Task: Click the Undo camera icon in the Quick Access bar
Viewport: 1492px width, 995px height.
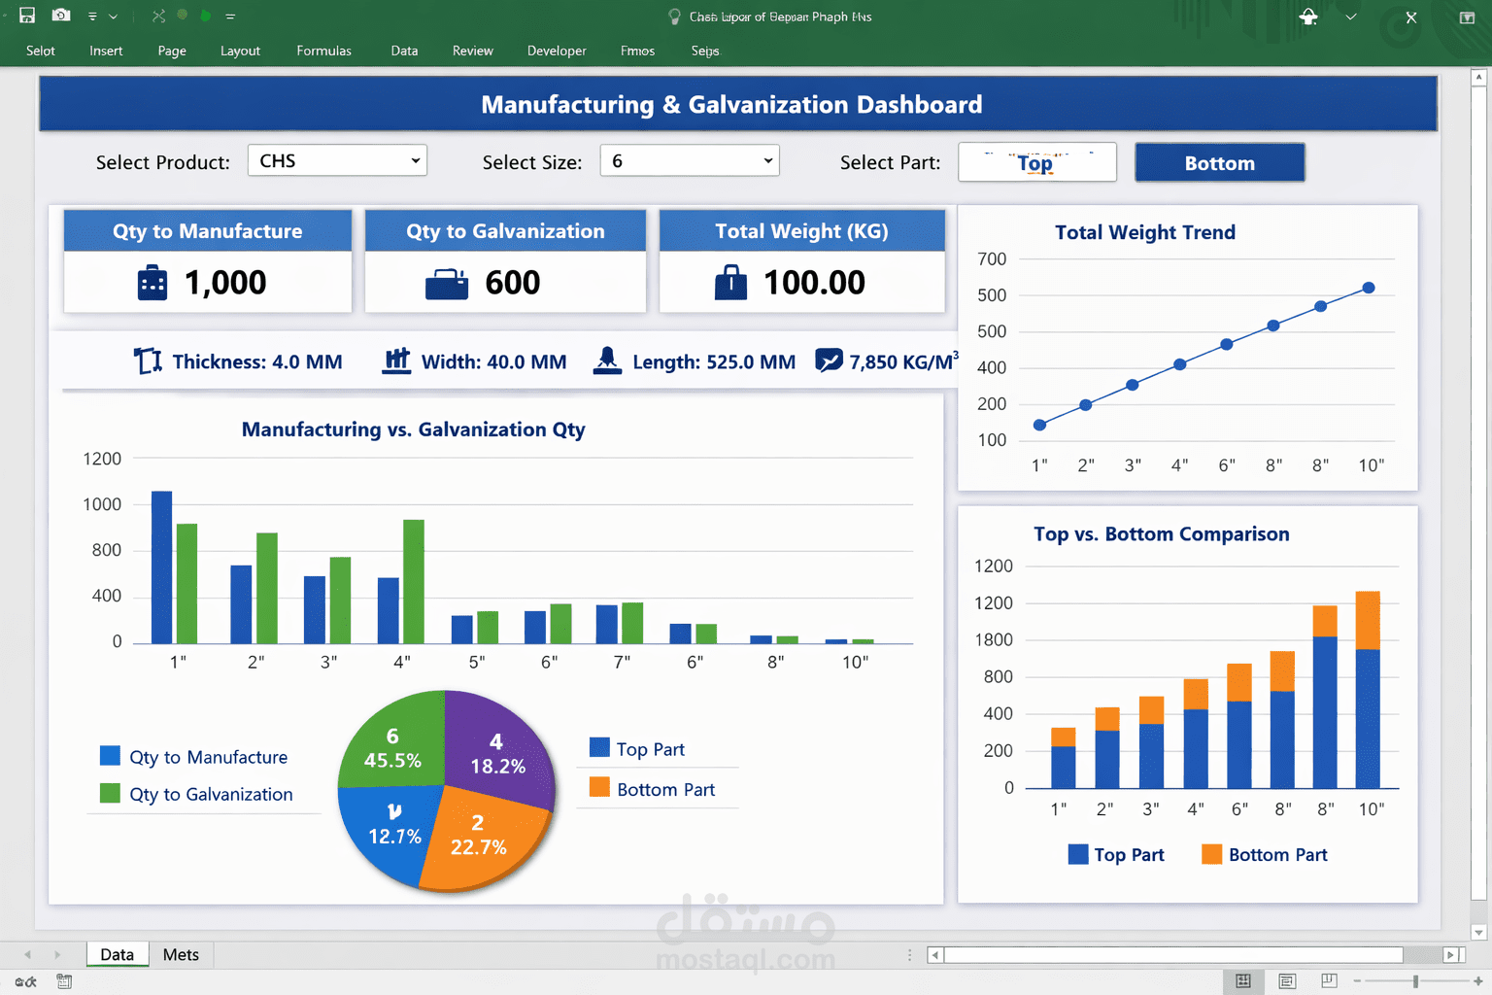Action: click(x=60, y=15)
